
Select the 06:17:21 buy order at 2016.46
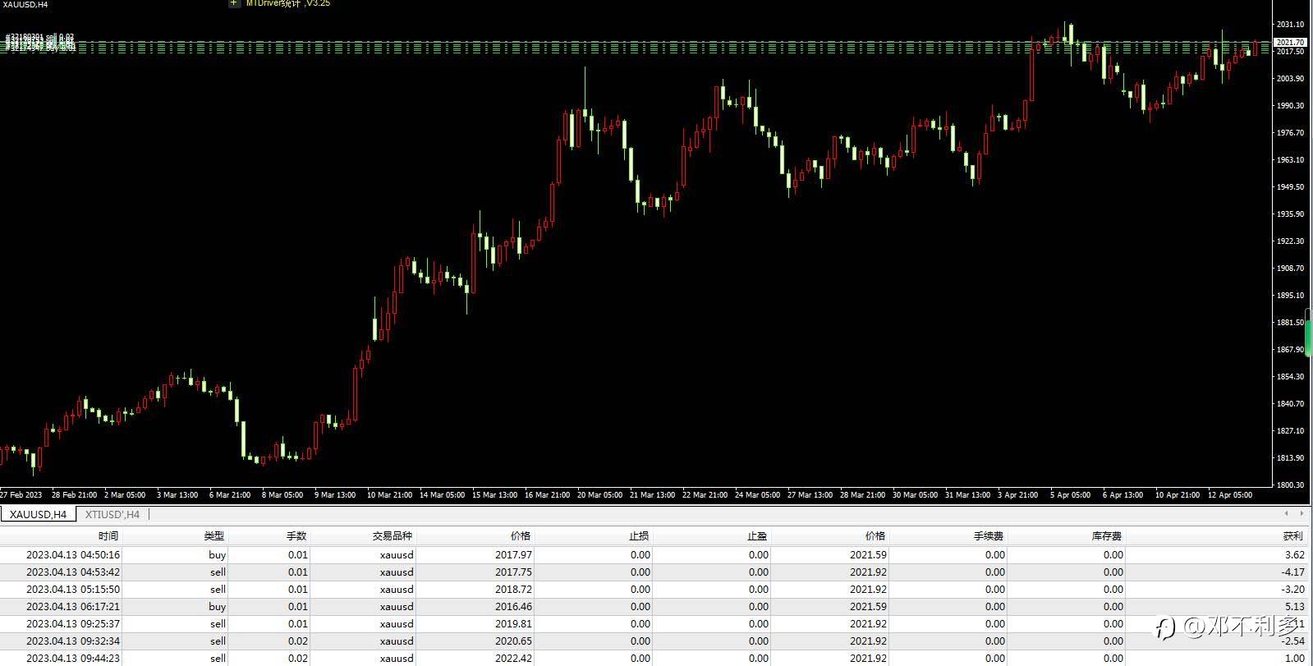(x=654, y=606)
